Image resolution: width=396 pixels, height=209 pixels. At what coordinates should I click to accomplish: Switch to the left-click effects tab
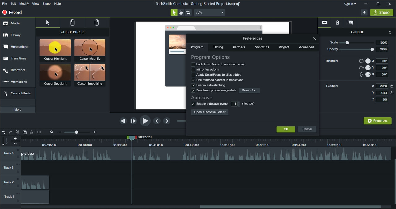[72, 23]
